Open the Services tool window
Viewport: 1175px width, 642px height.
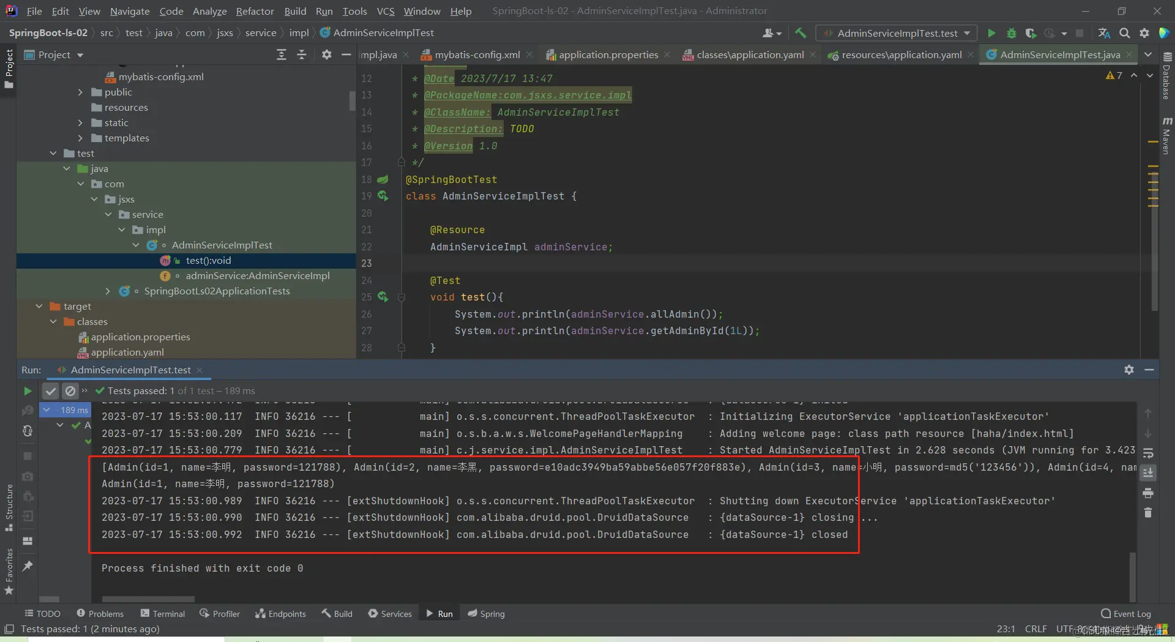pyautogui.click(x=390, y=613)
